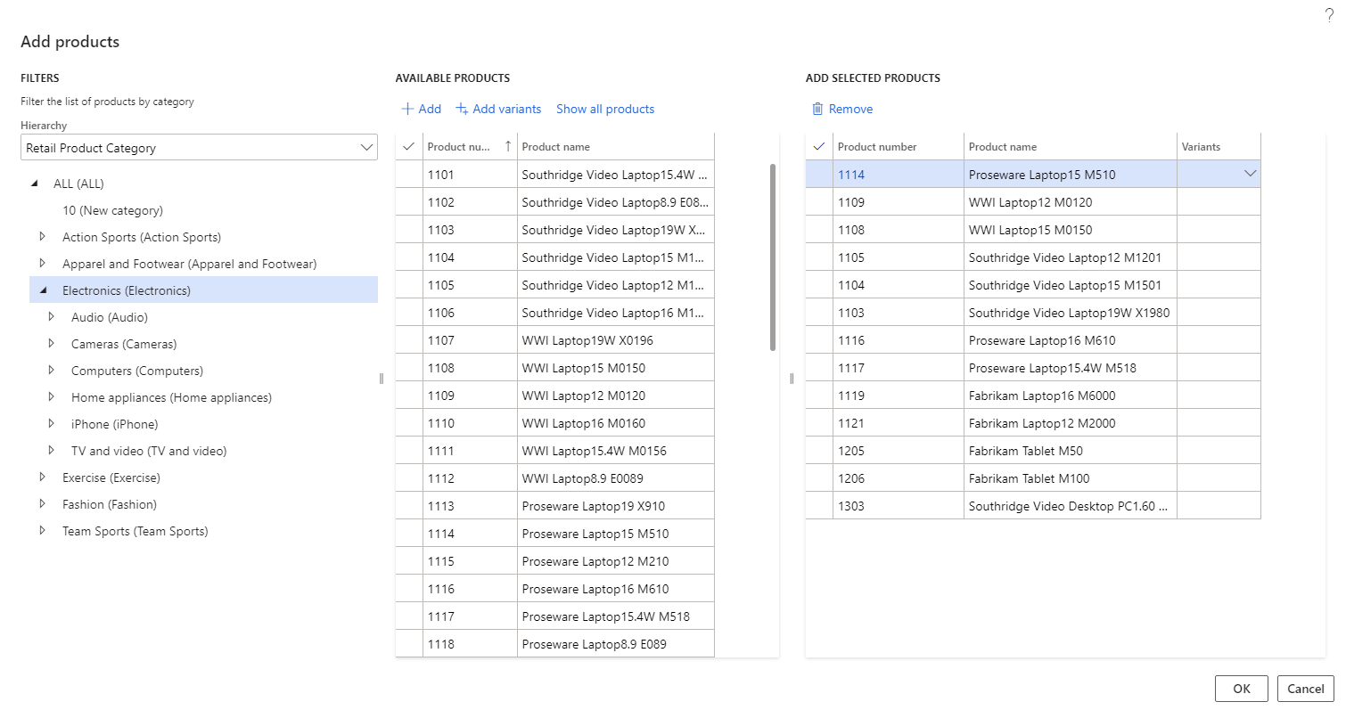Select Southridge Video Desktop PC1.60 row
The height and width of the screenshot is (710, 1346).
coord(1033,506)
